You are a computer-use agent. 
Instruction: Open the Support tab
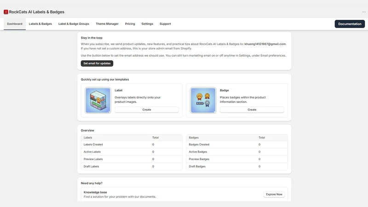coord(165,24)
